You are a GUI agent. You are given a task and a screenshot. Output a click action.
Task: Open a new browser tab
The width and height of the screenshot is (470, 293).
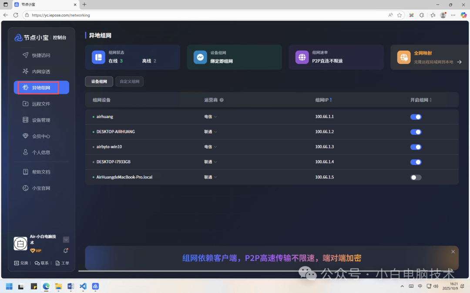coord(84,4)
